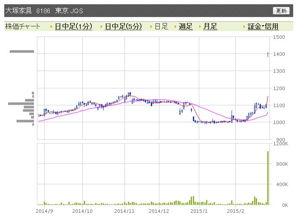
Task: Click the volume-by-price bar at 1400 level
Action: click(22, 51)
